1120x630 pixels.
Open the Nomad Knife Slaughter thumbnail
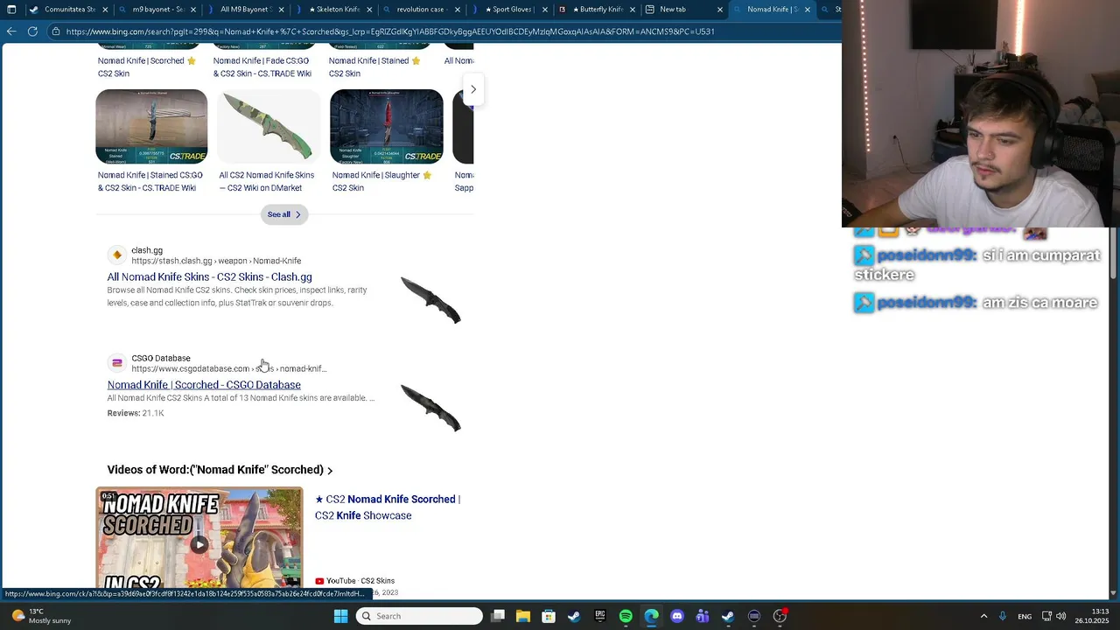[x=387, y=126]
